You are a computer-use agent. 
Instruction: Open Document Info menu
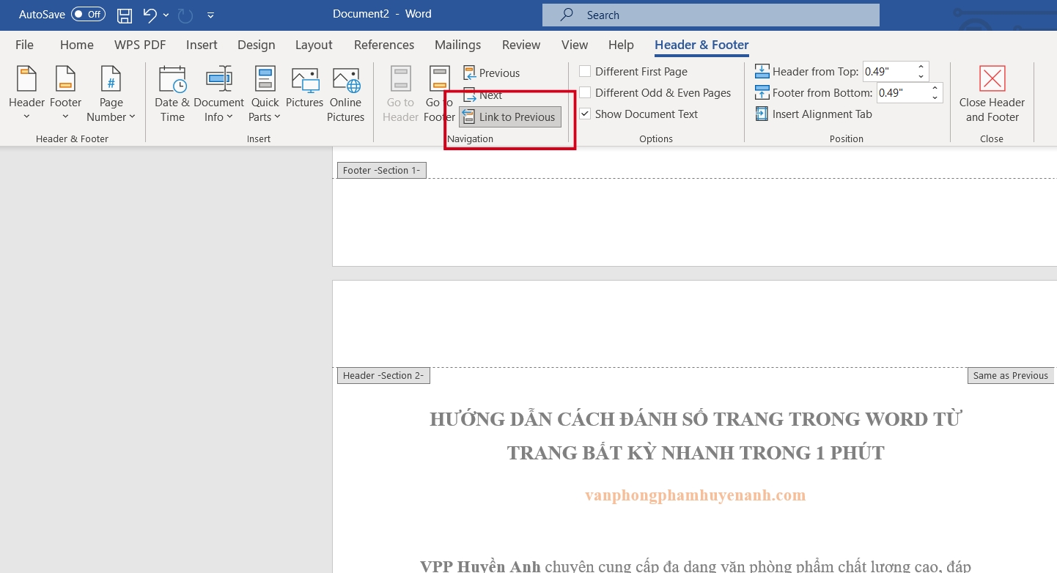pos(218,93)
